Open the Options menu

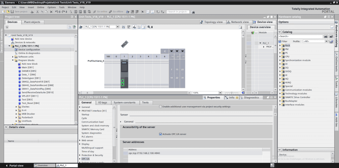[x=51, y=7]
